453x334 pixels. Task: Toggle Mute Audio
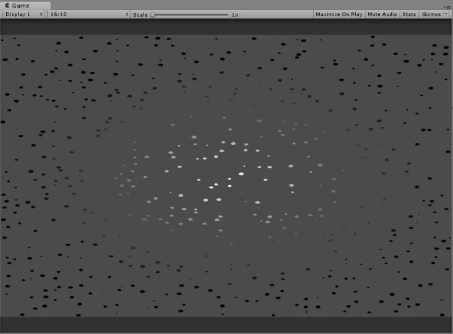click(x=382, y=14)
